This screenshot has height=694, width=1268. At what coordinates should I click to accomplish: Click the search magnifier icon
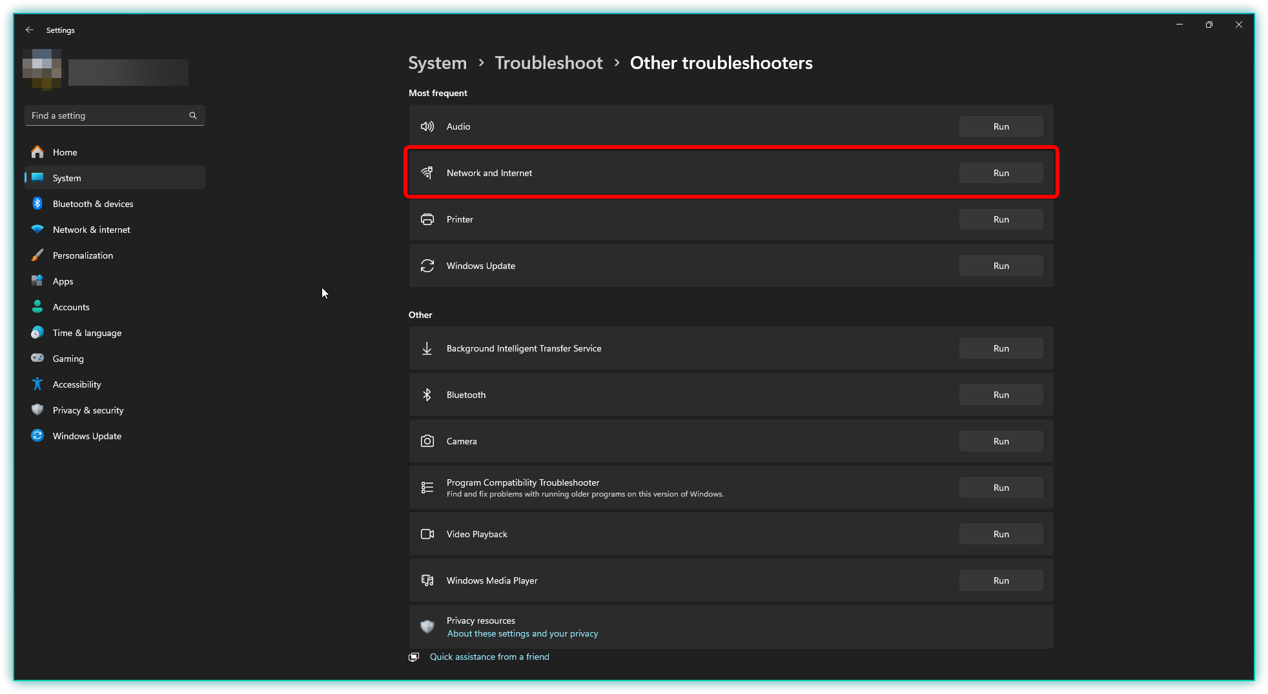(x=192, y=115)
